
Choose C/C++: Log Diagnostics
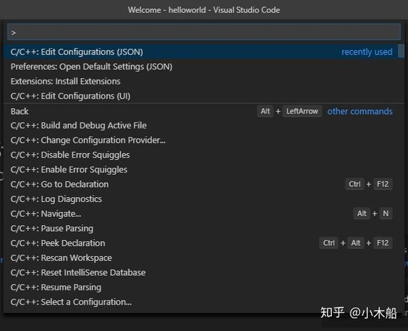click(201, 199)
